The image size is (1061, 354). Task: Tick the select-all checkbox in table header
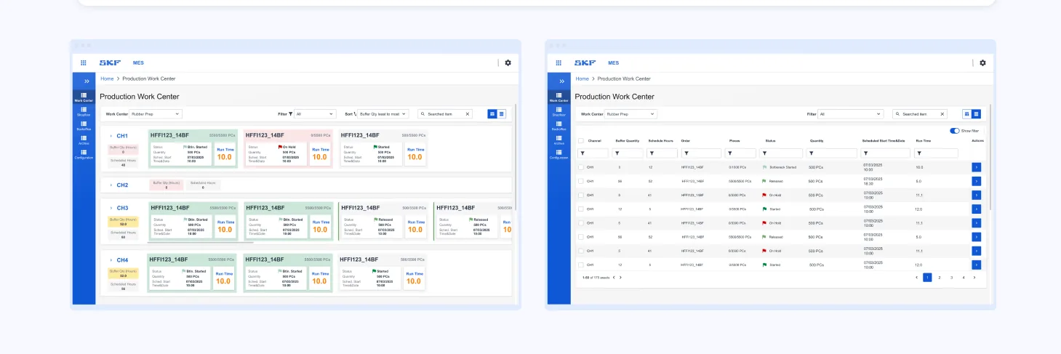580,140
